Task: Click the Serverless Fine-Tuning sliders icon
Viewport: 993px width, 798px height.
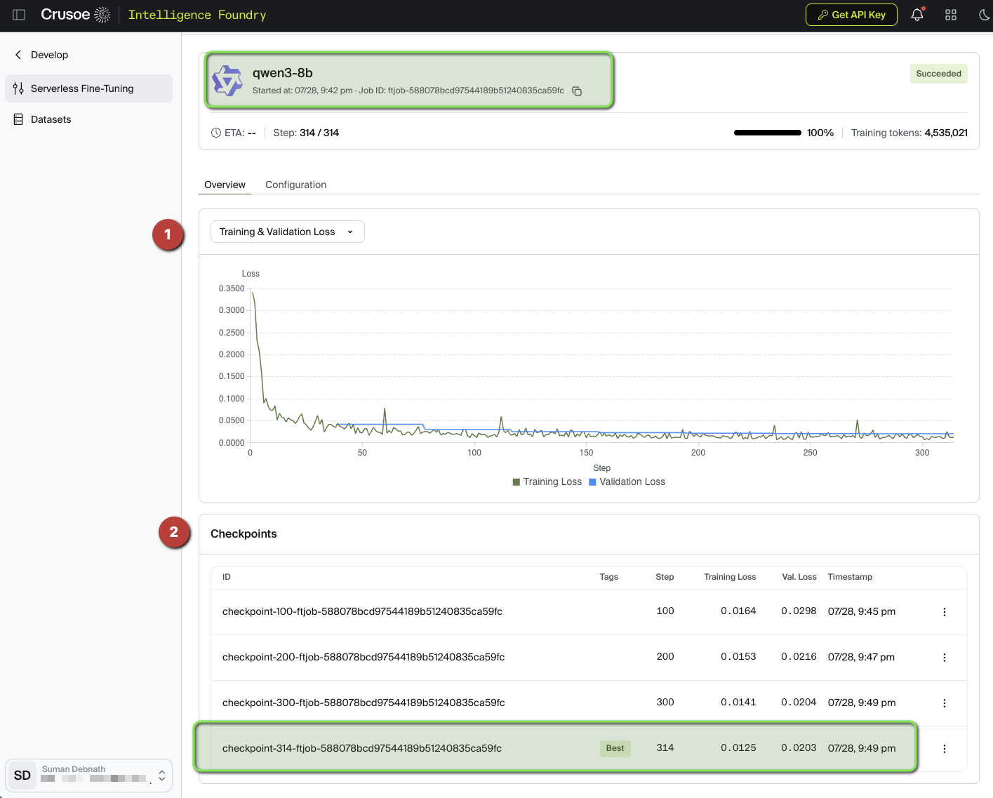Action: (18, 88)
